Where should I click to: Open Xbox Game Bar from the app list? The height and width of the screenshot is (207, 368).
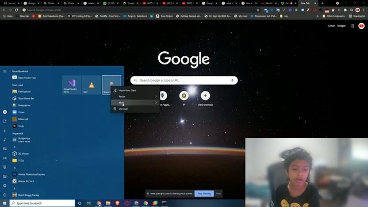(x=23, y=98)
